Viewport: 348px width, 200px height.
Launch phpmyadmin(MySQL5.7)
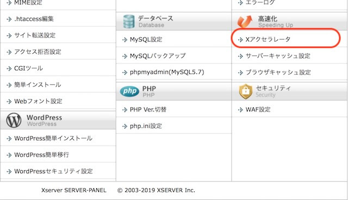pos(167,72)
